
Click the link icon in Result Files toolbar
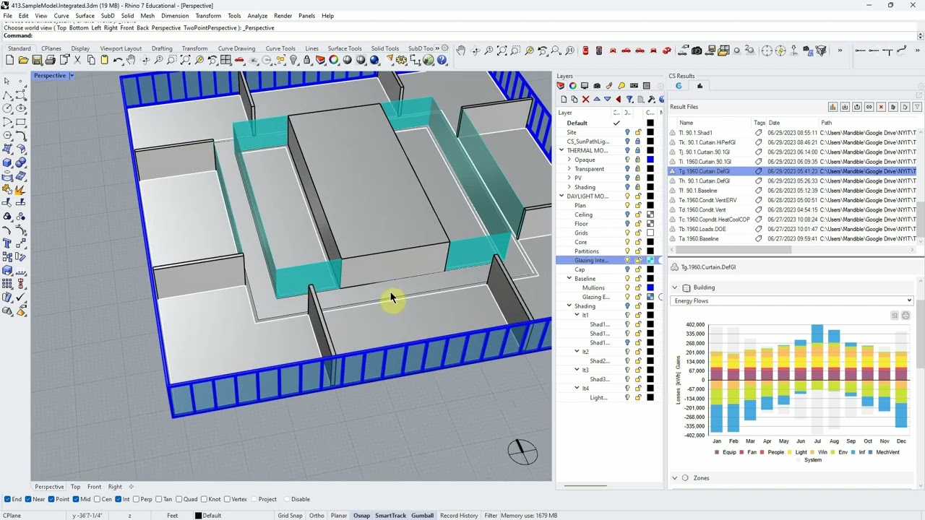869,107
